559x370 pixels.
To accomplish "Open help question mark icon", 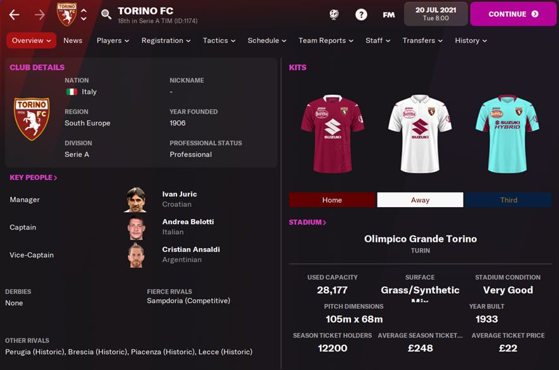I will (x=361, y=15).
